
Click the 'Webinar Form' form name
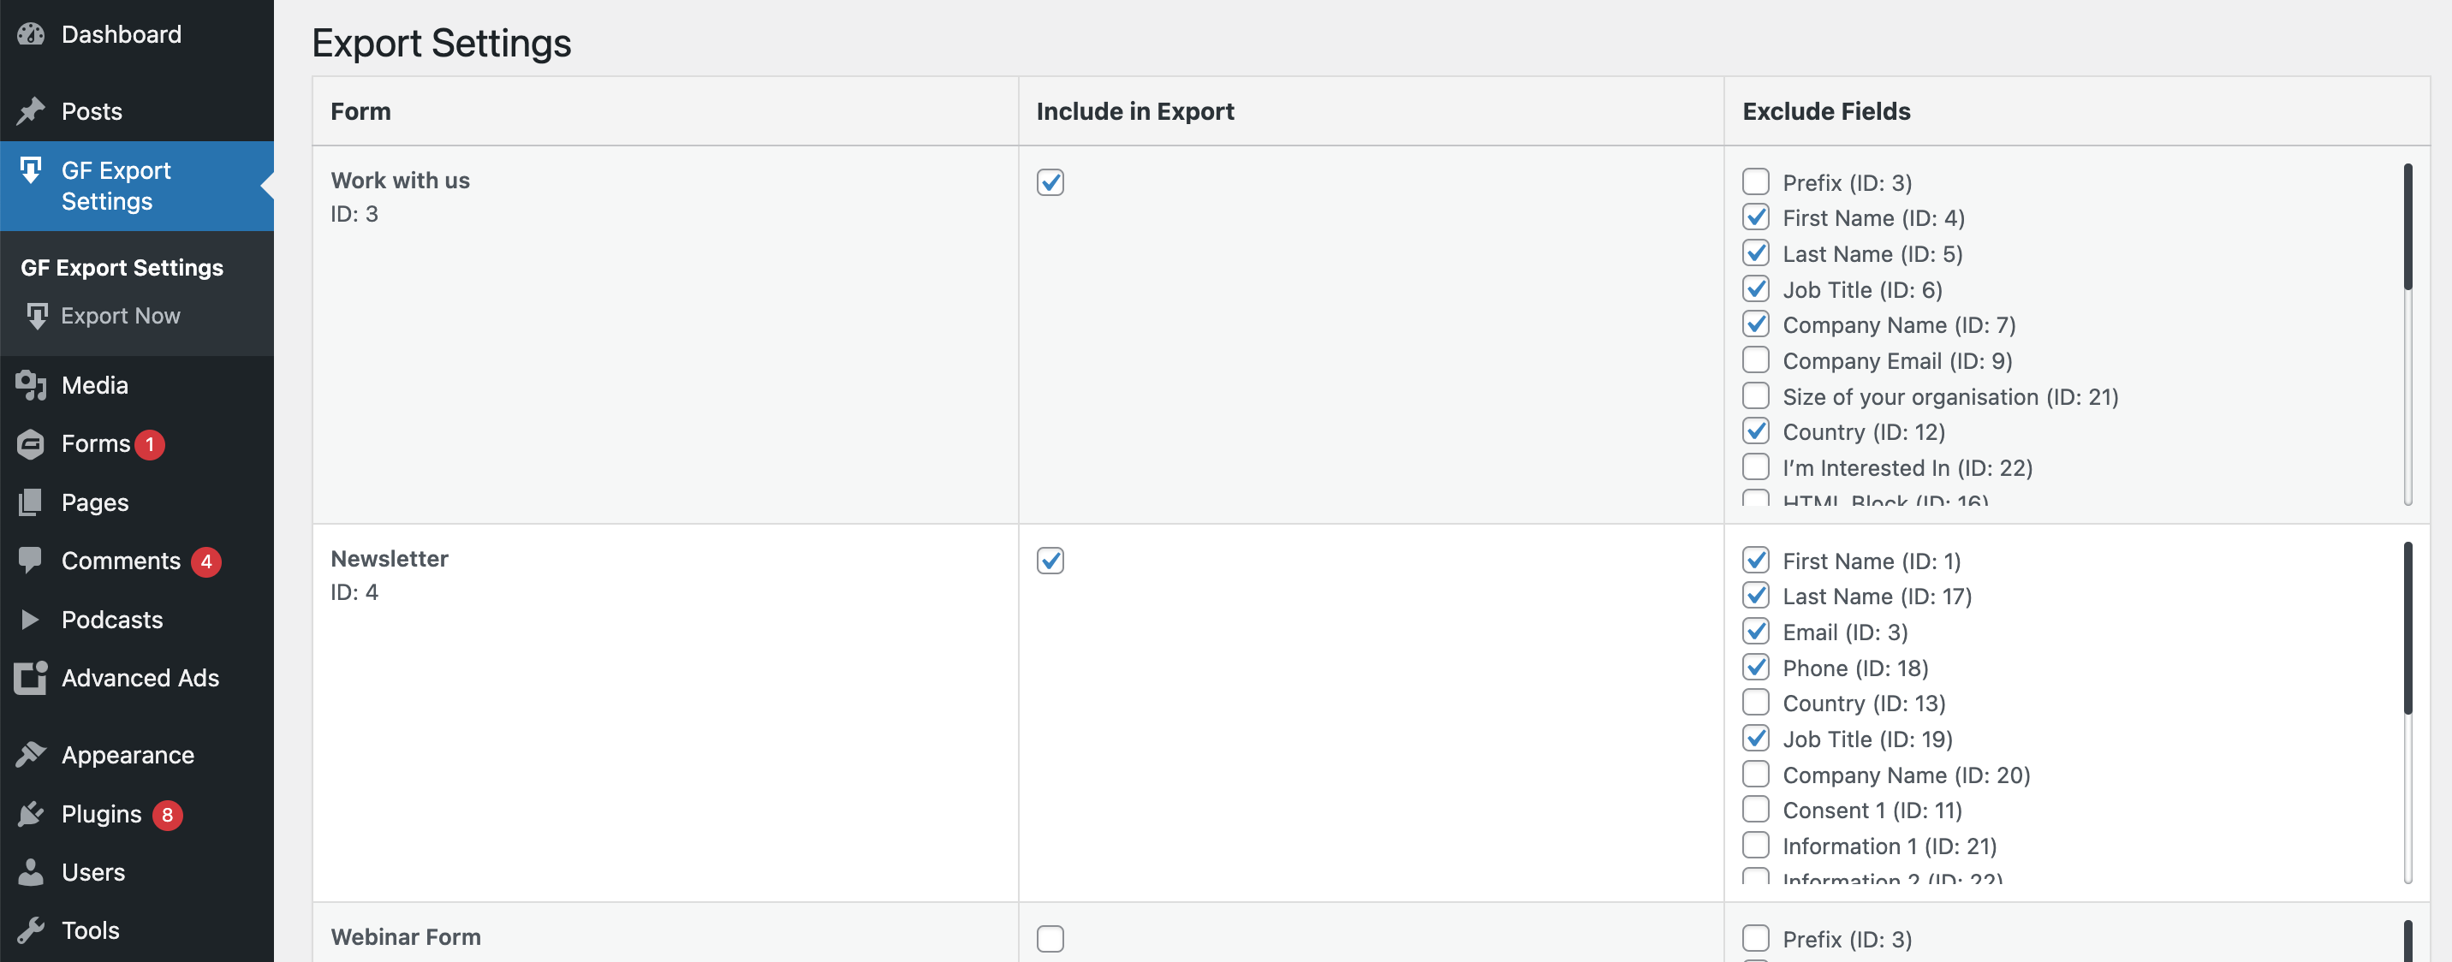click(x=406, y=936)
